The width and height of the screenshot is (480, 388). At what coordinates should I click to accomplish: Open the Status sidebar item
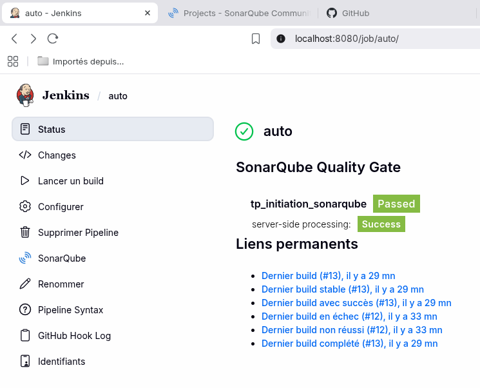point(113,130)
